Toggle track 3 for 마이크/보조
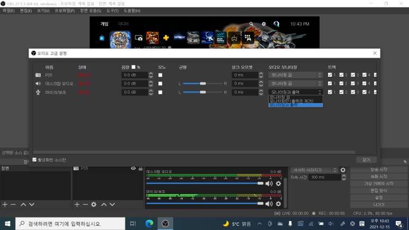The image size is (409, 230). coord(353,92)
